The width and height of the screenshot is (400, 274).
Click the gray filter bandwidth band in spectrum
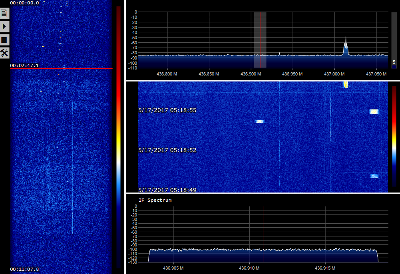260,40
